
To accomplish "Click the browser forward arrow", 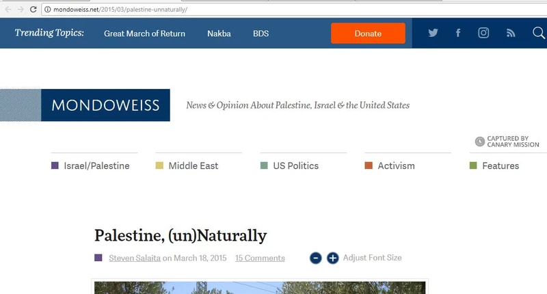I will coord(21,10).
